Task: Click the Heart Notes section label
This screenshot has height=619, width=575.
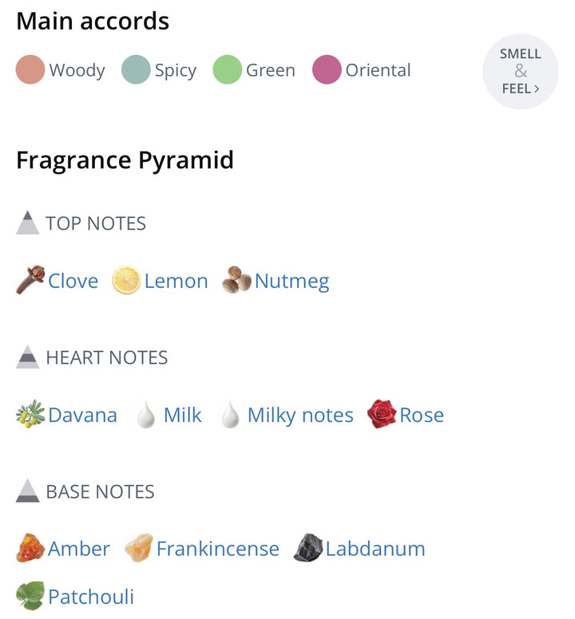Action: (x=107, y=357)
